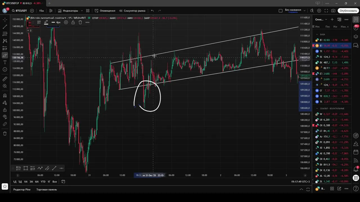Enter fullscreen chart mode
Viewport: 360px width, 202px height.
pos(326,11)
